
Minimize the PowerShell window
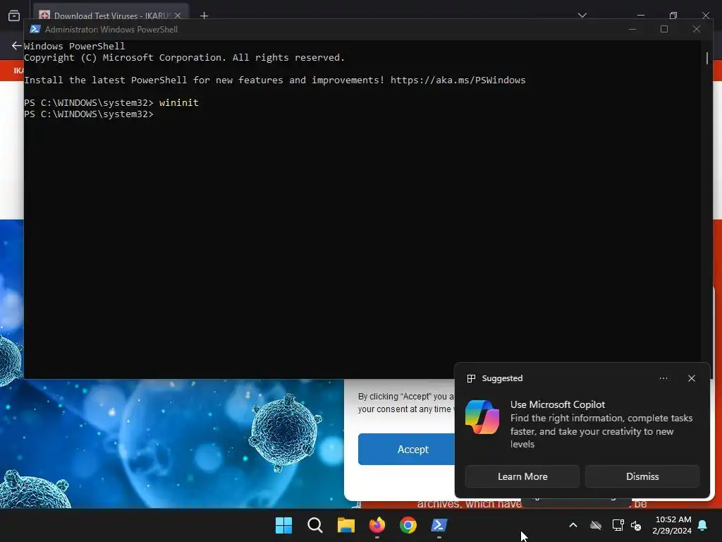632,29
